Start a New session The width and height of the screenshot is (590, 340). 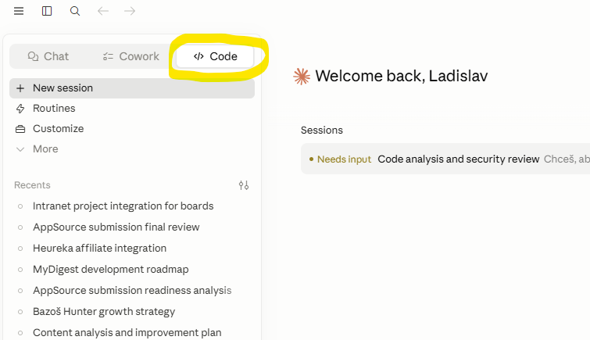pyautogui.click(x=132, y=88)
